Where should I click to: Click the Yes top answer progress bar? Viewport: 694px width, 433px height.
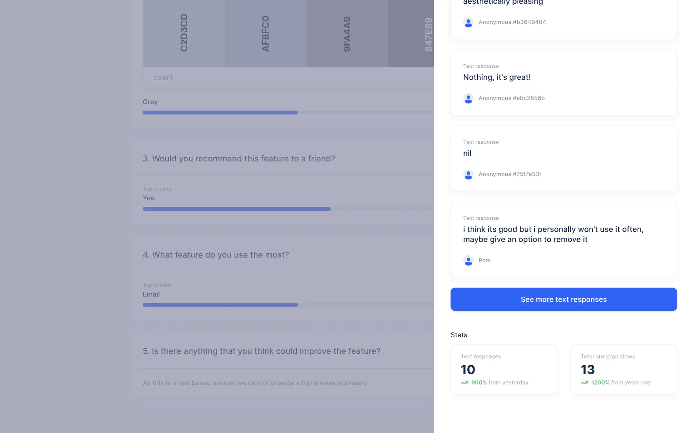[236, 209]
